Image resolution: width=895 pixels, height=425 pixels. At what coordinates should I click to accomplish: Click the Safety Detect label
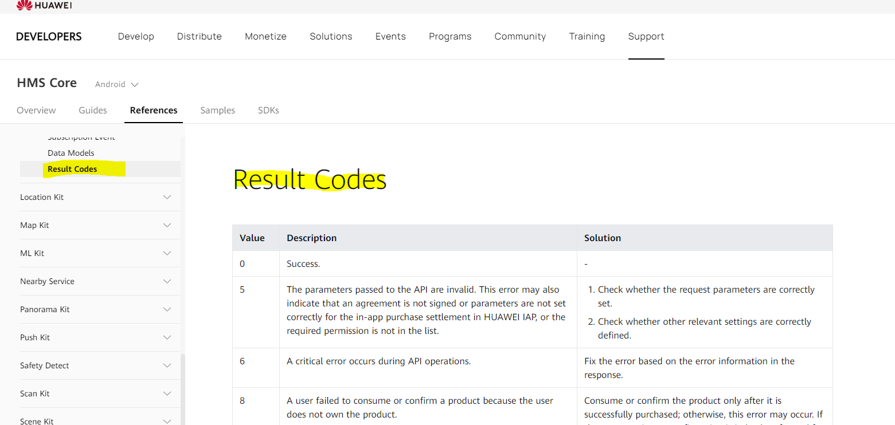[45, 365]
